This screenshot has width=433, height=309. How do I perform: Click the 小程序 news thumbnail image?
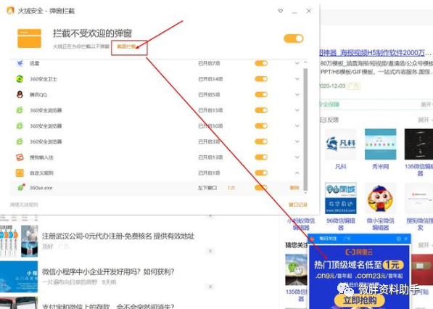coord(19,276)
